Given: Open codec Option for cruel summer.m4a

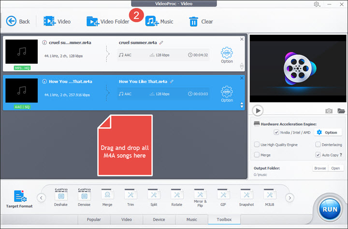Looking at the screenshot, I should point(227,55).
